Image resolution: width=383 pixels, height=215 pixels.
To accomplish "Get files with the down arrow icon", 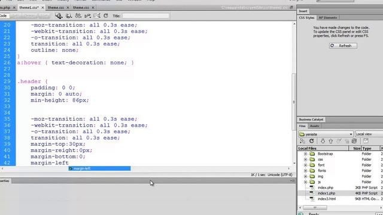I will pos(323,141).
